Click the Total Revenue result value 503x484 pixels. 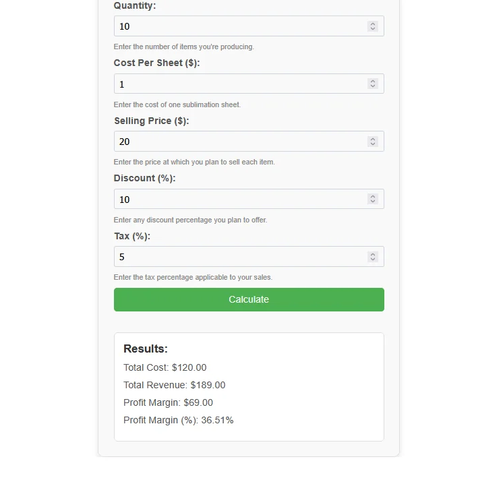pos(208,385)
